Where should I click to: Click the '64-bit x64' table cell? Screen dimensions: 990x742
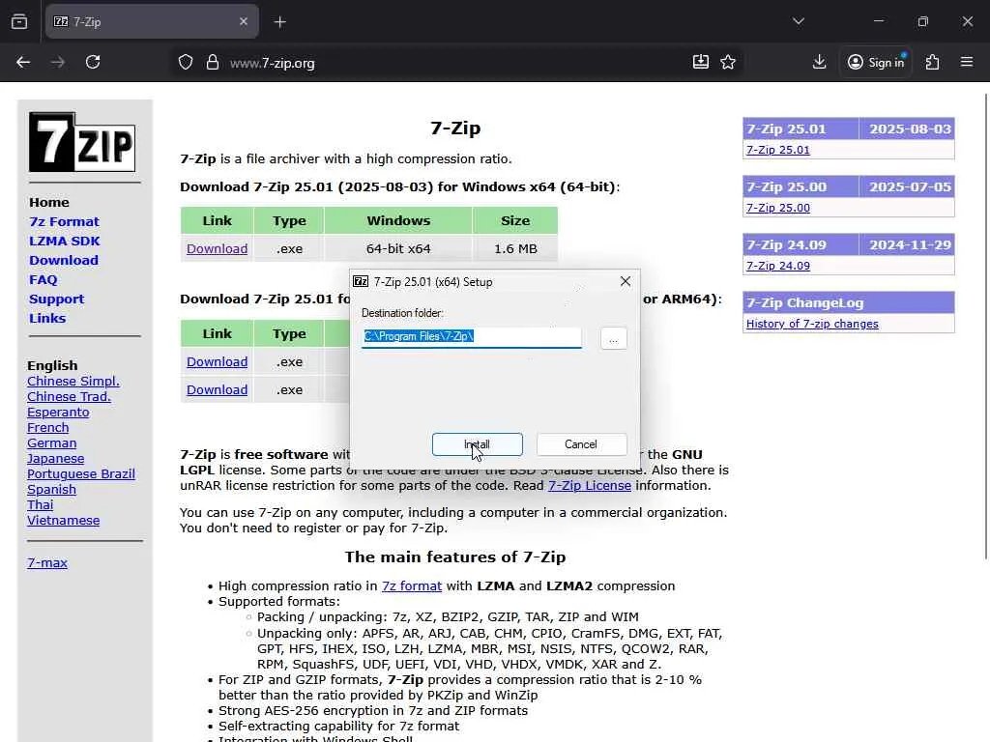(398, 248)
